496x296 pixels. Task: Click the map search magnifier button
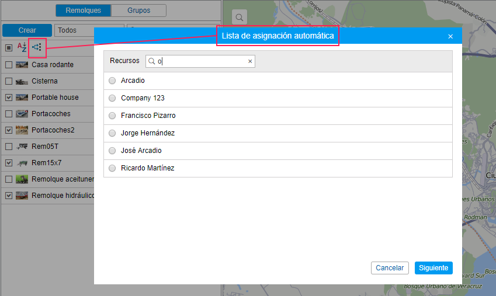240,18
